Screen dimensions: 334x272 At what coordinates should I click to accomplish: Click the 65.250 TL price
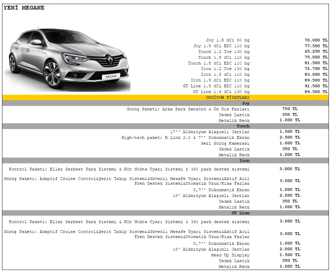coord(316,52)
